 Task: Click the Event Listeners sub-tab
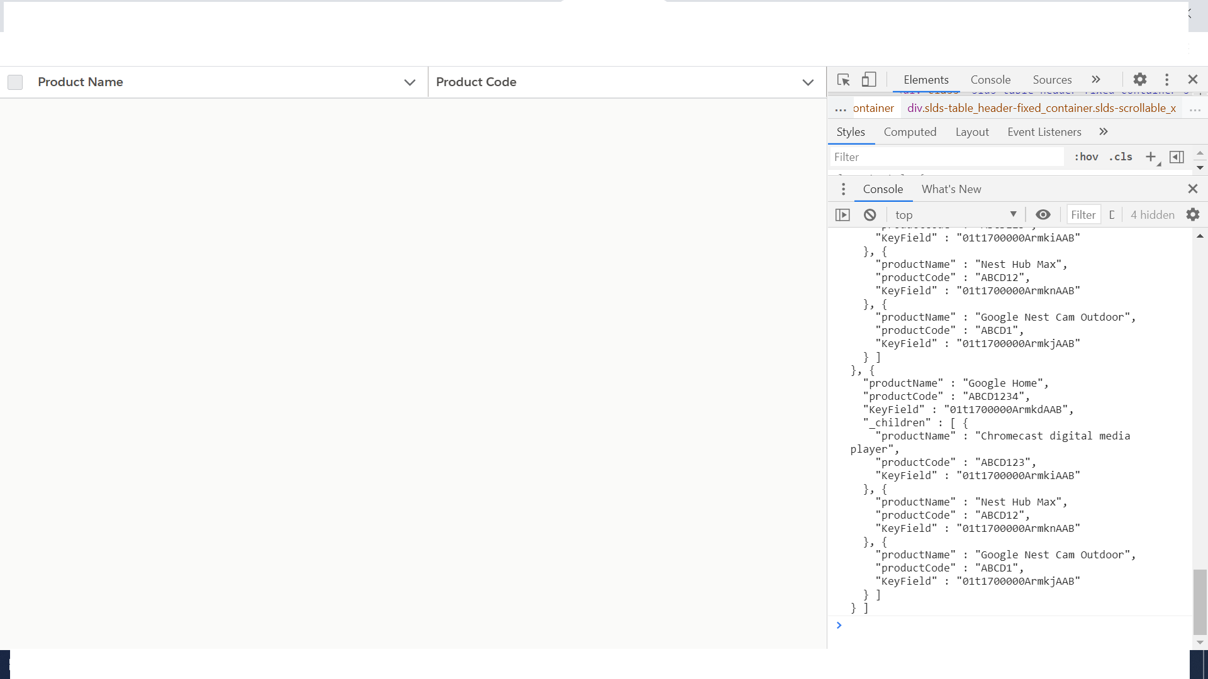(x=1044, y=132)
